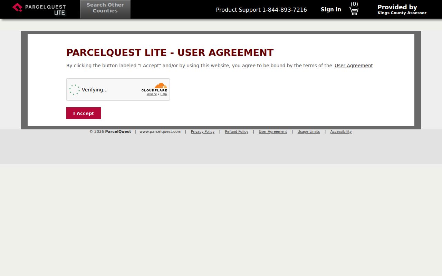Open the shopping cart icon

[x=354, y=11]
